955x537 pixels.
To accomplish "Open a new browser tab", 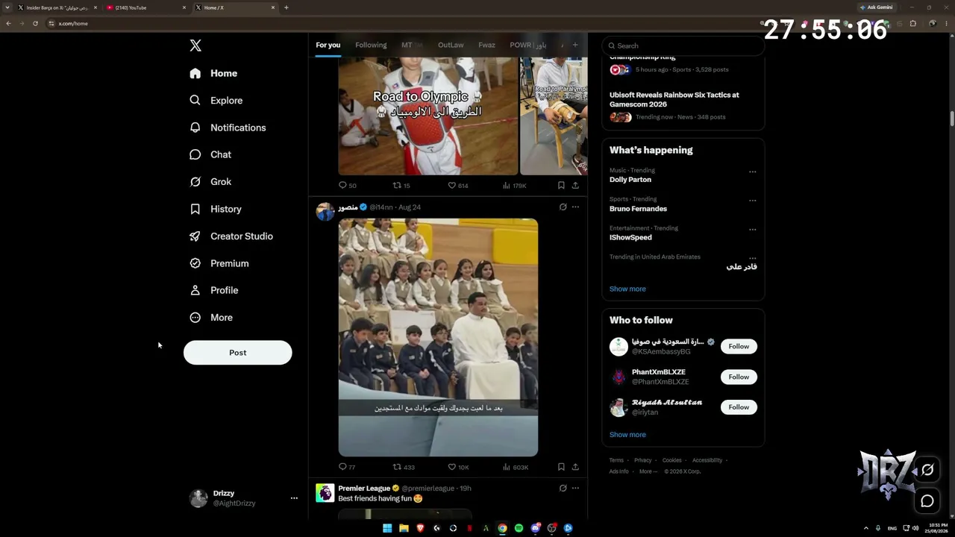I will click(286, 7).
